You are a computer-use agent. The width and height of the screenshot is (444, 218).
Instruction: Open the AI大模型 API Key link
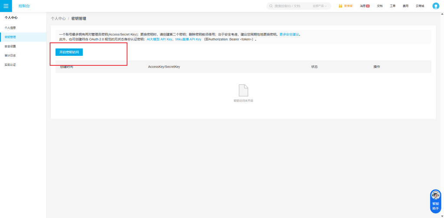160,39
